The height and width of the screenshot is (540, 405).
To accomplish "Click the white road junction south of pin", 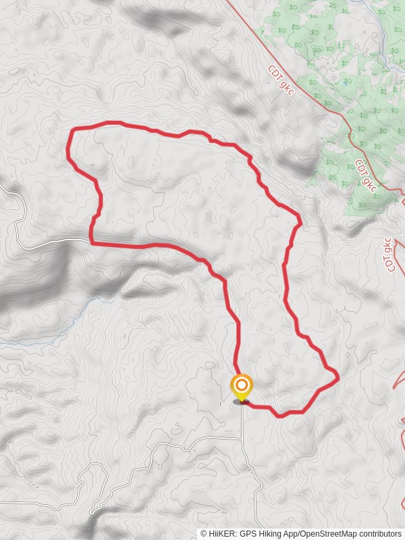I will (x=242, y=439).
